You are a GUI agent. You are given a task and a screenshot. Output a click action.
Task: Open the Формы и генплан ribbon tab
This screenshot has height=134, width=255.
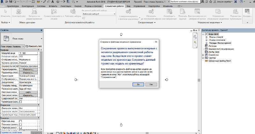93,6
